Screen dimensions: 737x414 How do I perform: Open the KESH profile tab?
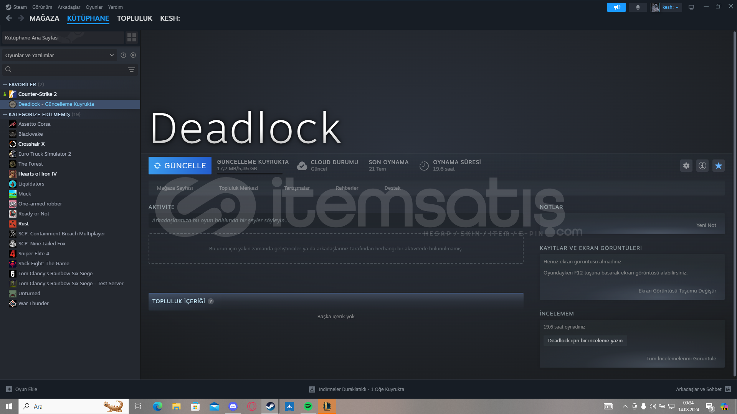click(x=170, y=18)
